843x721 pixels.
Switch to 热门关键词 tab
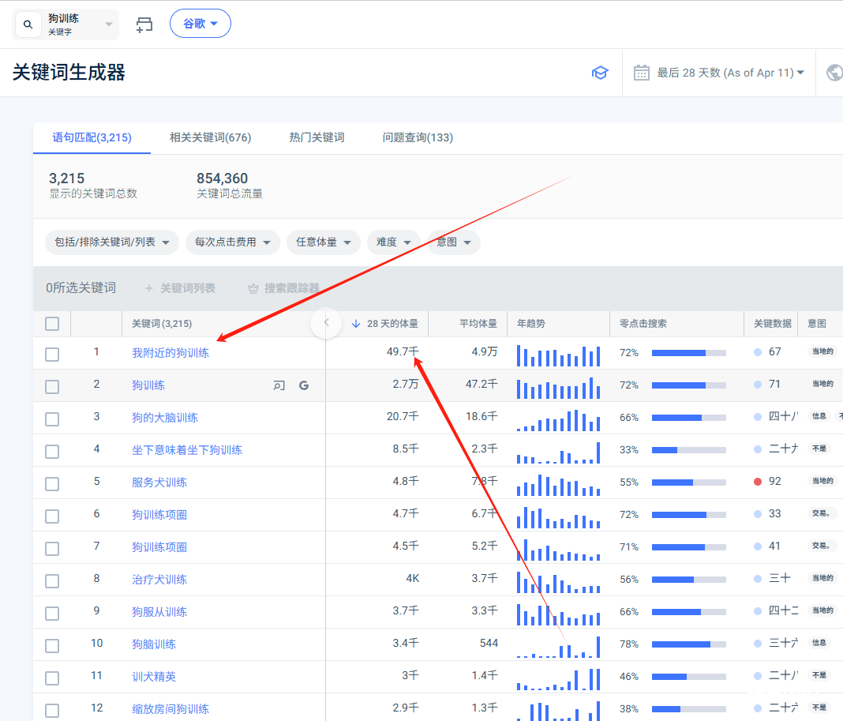[x=317, y=137]
